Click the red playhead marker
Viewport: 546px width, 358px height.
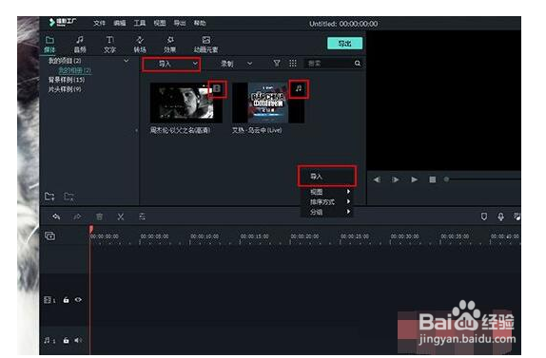pos(91,230)
